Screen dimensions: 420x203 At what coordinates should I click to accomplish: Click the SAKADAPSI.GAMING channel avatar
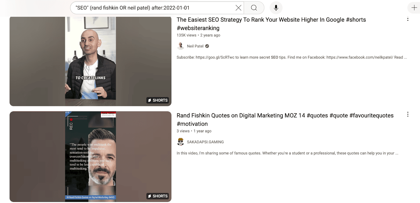pos(181,142)
